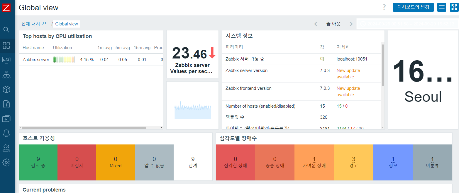This screenshot has height=193, width=459.
Task: Click the Zabbix logo icon
Action: point(6,8)
